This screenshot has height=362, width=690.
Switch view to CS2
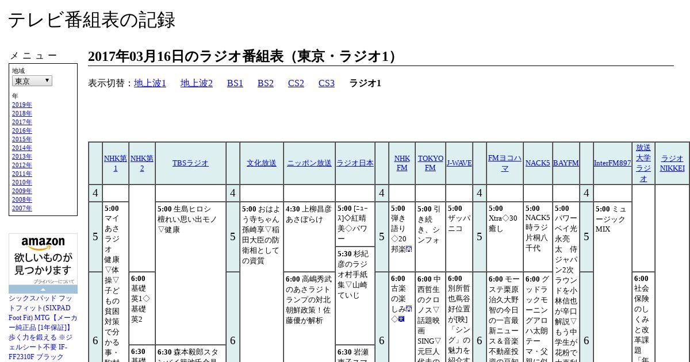pyautogui.click(x=296, y=83)
